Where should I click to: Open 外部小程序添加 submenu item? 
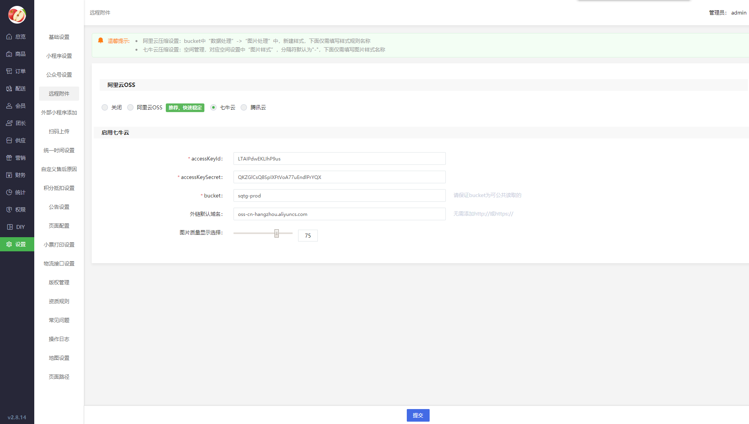click(x=59, y=112)
